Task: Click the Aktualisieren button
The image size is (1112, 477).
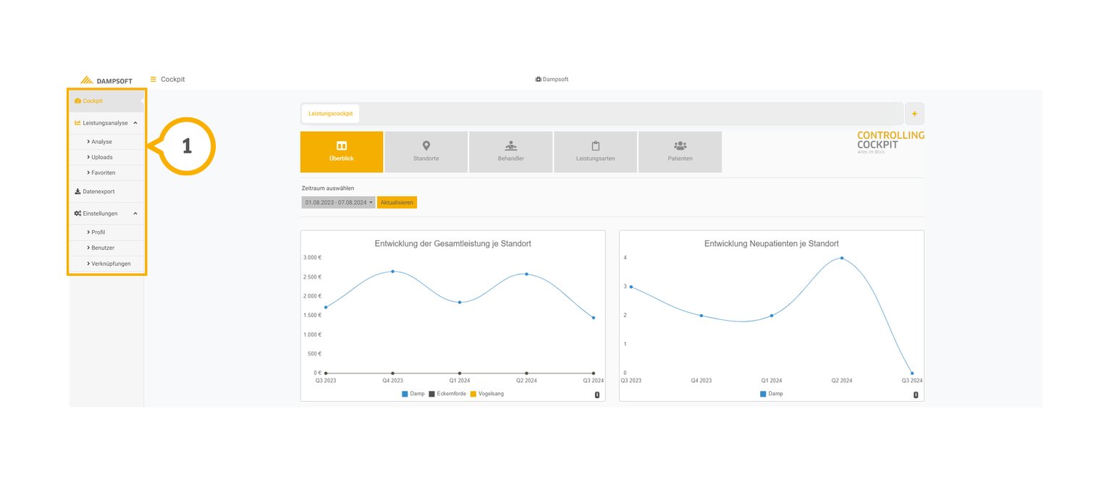Action: pos(397,203)
